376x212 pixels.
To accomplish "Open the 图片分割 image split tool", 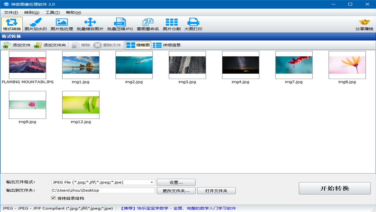I will [172, 24].
